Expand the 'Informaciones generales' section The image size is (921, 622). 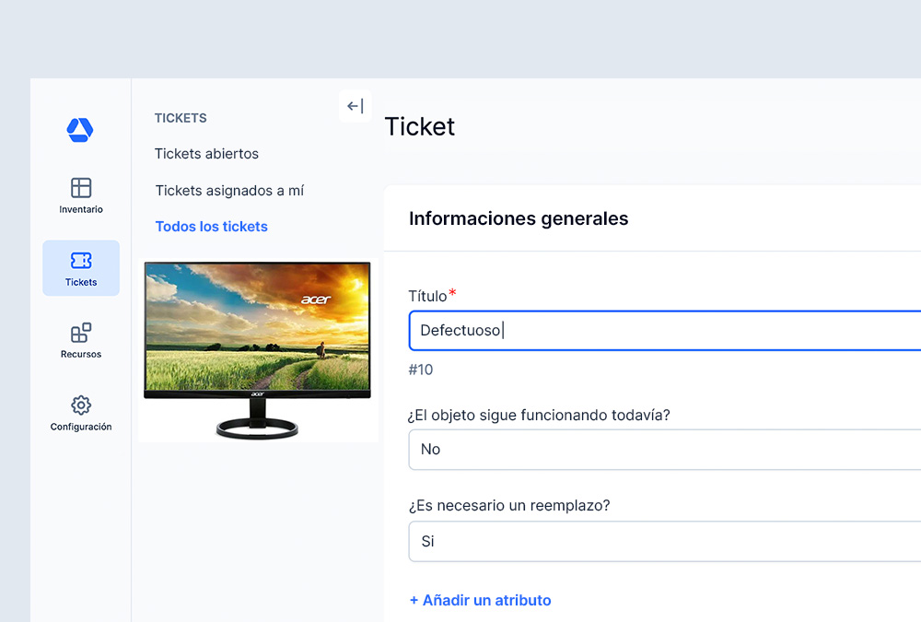(519, 219)
